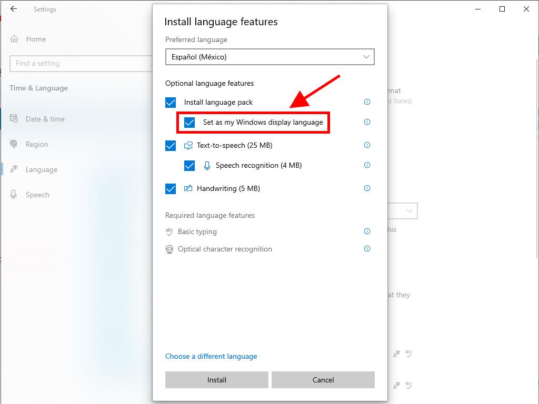Click the Find a setting search box
The width and height of the screenshot is (539, 404).
pyautogui.click(x=79, y=63)
